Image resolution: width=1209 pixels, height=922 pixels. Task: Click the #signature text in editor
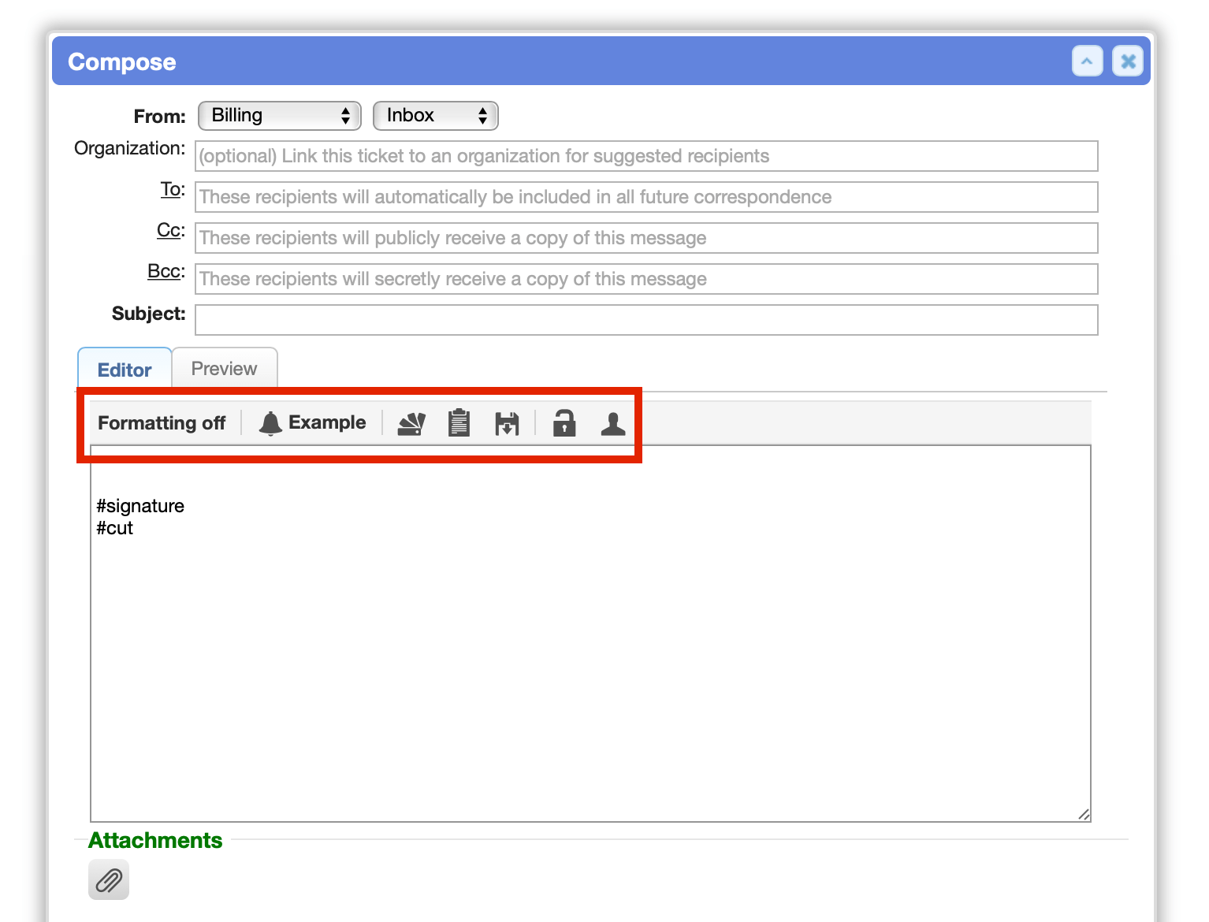(x=140, y=506)
